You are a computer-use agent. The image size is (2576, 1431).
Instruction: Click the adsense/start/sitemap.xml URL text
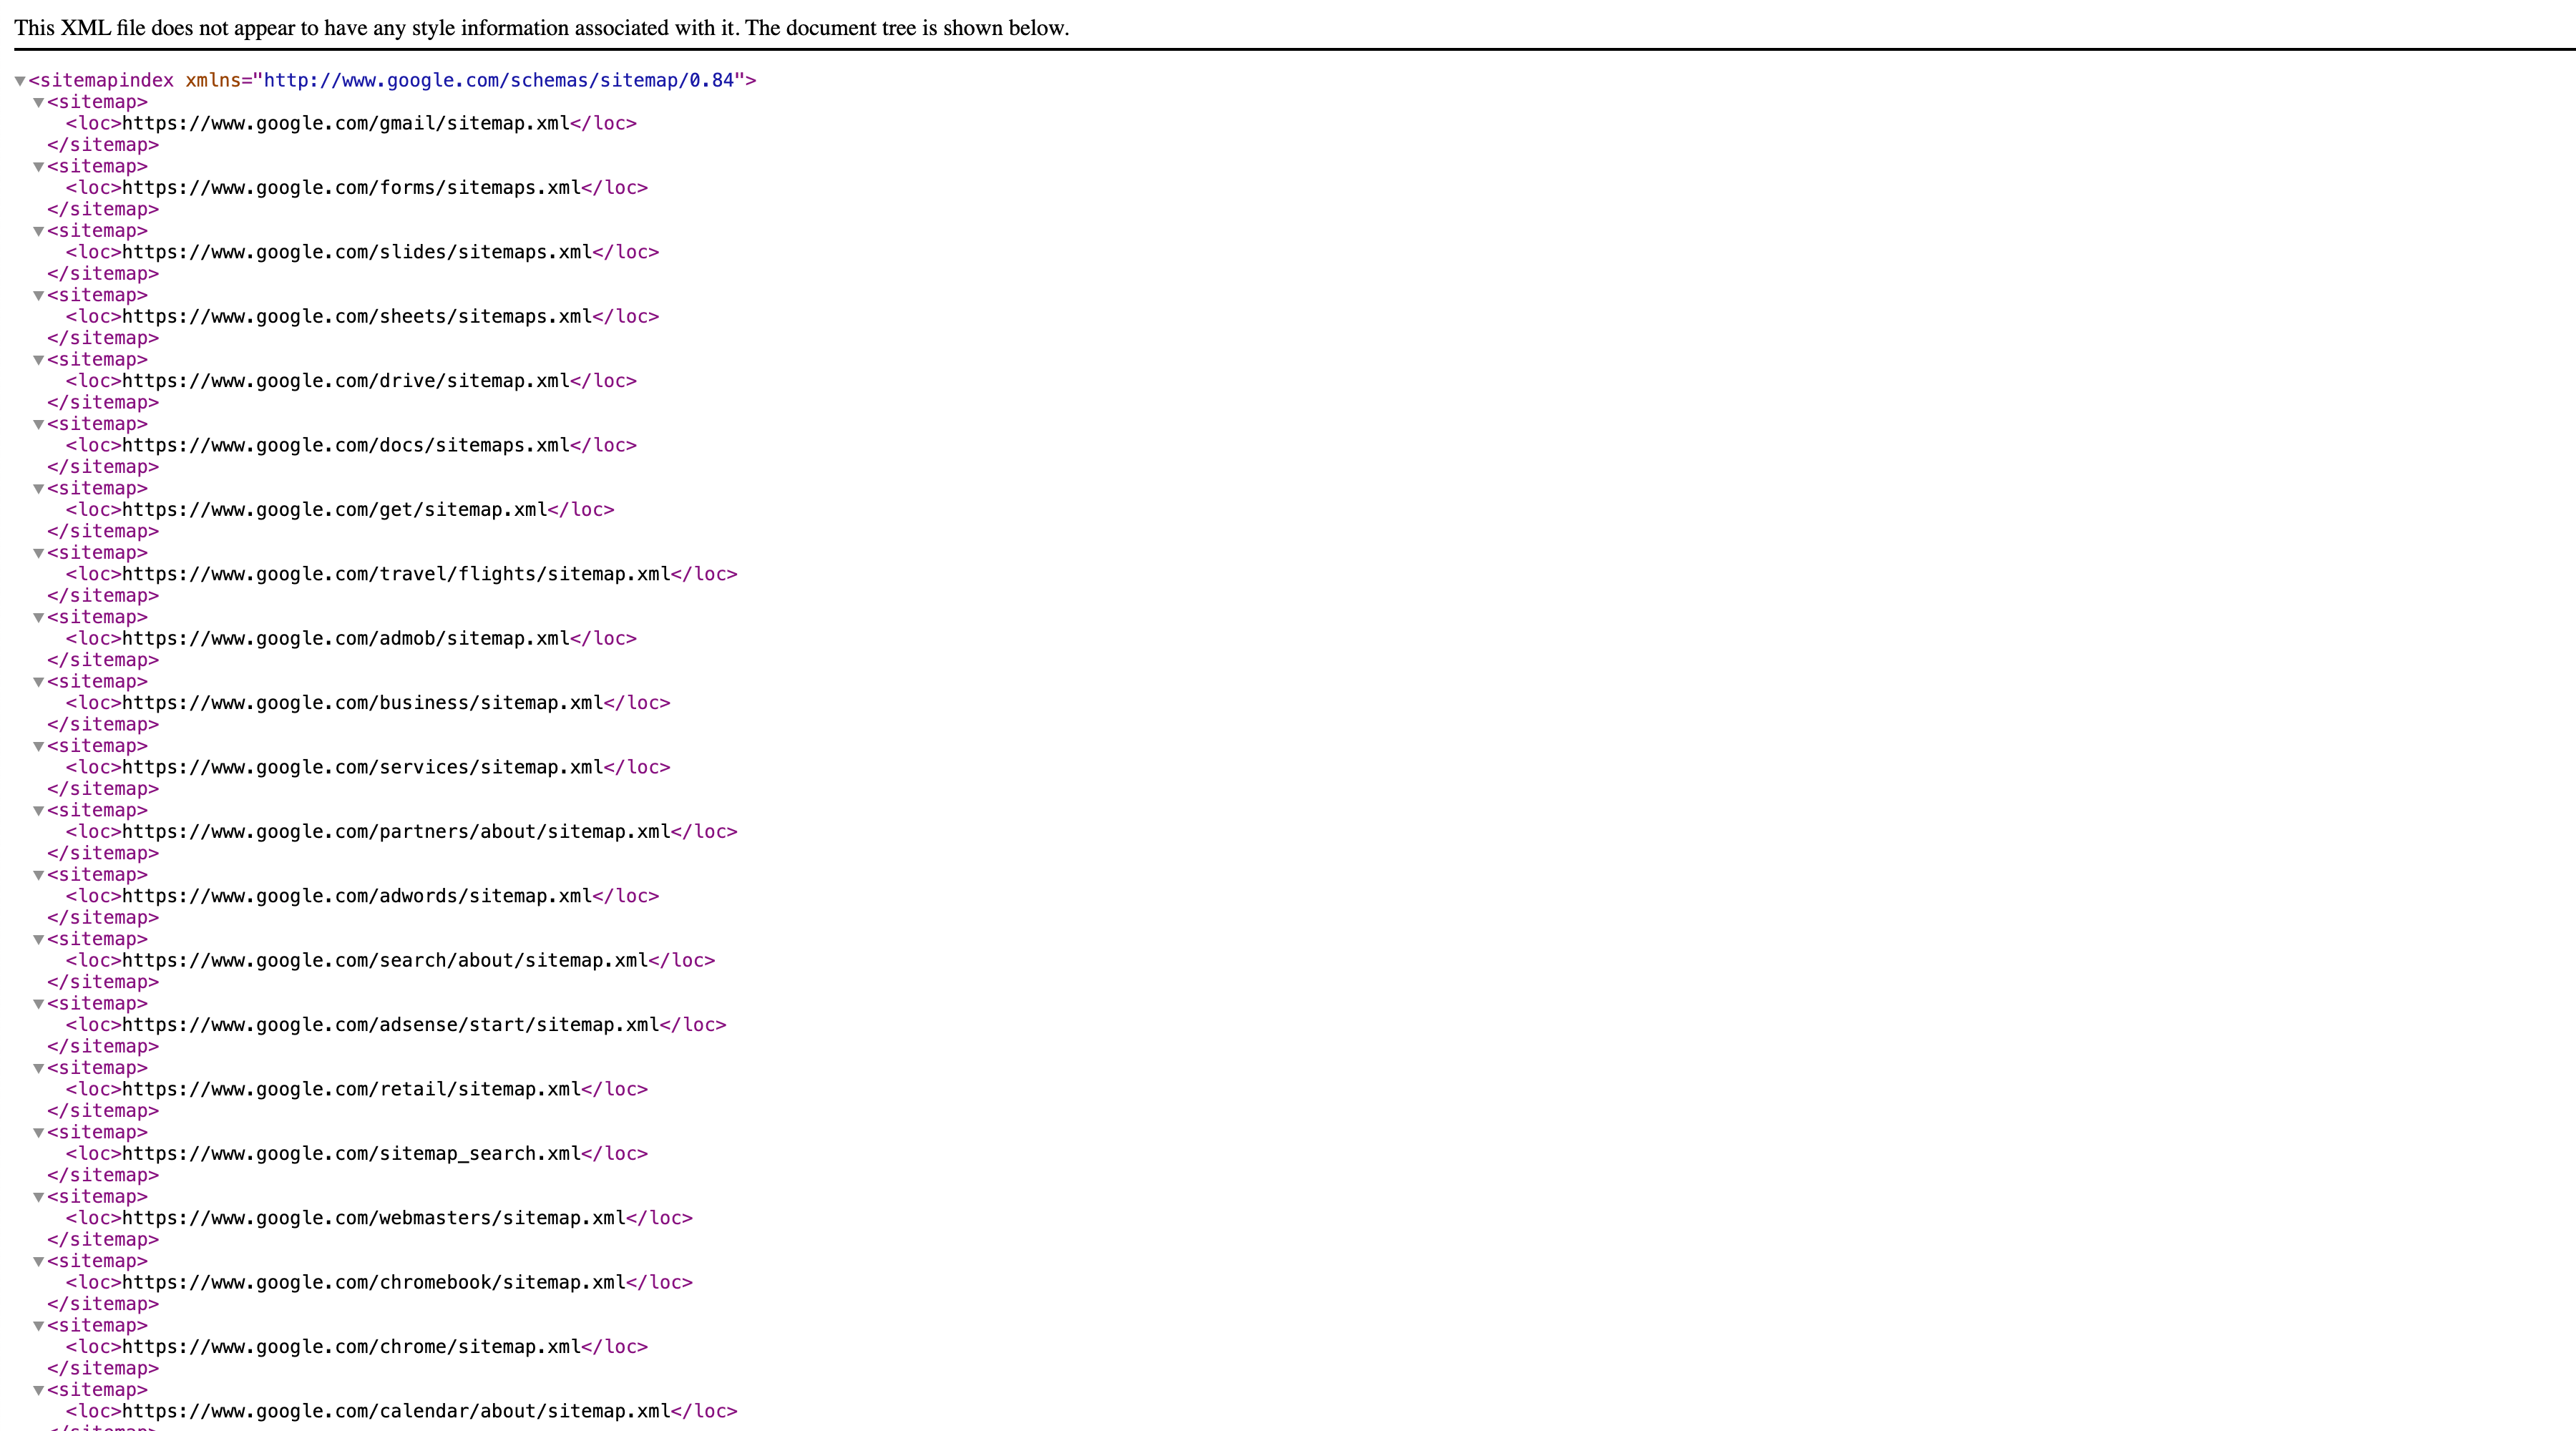[391, 1025]
